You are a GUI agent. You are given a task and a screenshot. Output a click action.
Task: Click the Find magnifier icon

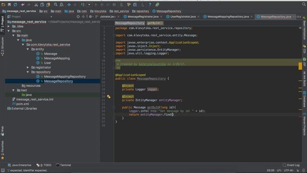tap(56, 4)
